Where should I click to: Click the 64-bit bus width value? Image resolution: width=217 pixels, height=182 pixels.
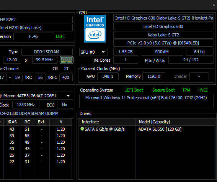pyautogui.click(x=199, y=52)
